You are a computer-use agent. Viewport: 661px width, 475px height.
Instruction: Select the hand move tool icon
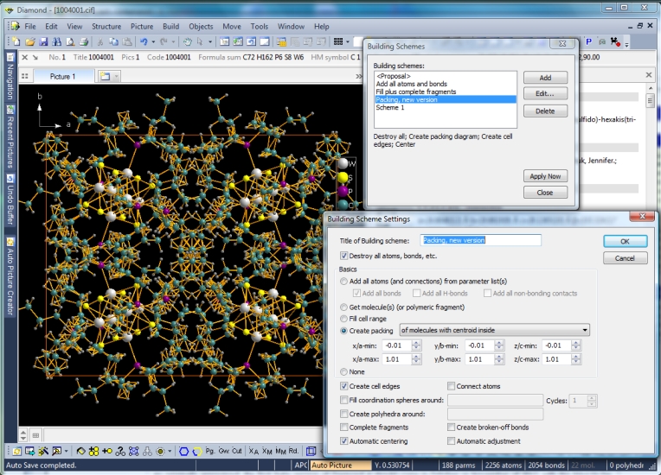187,41
